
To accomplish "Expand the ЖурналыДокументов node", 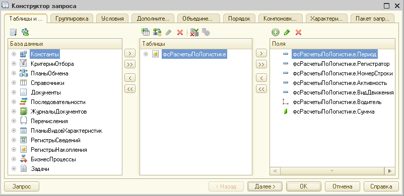I will (x=14, y=112).
